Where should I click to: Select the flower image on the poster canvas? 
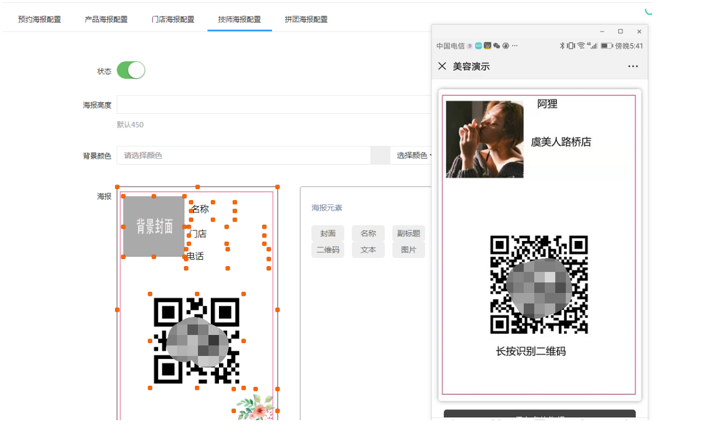(x=255, y=407)
